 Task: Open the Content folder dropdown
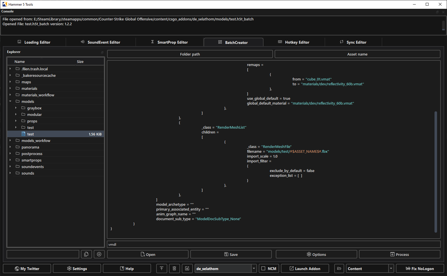click(x=391, y=268)
